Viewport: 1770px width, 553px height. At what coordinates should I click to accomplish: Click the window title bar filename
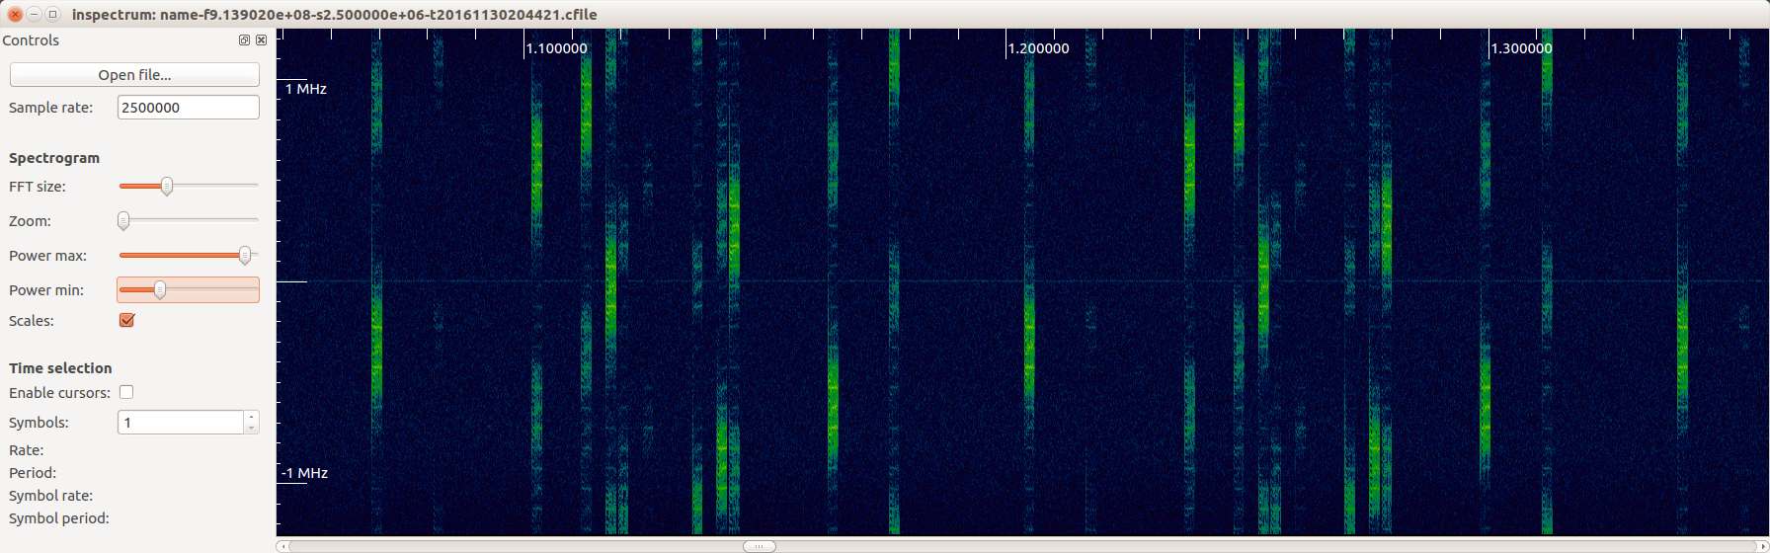coord(334,15)
